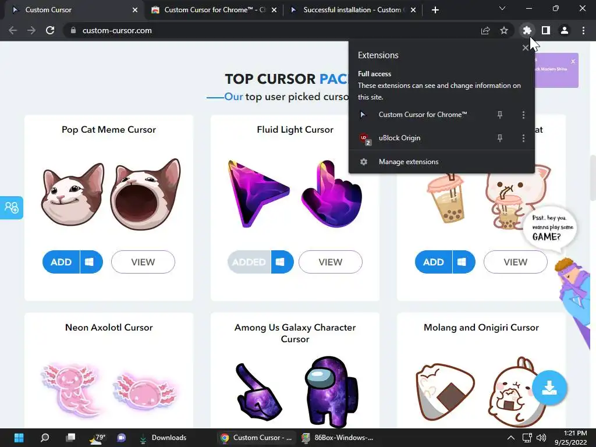Pin Custom Cursor for Chrome extension

[x=500, y=115]
